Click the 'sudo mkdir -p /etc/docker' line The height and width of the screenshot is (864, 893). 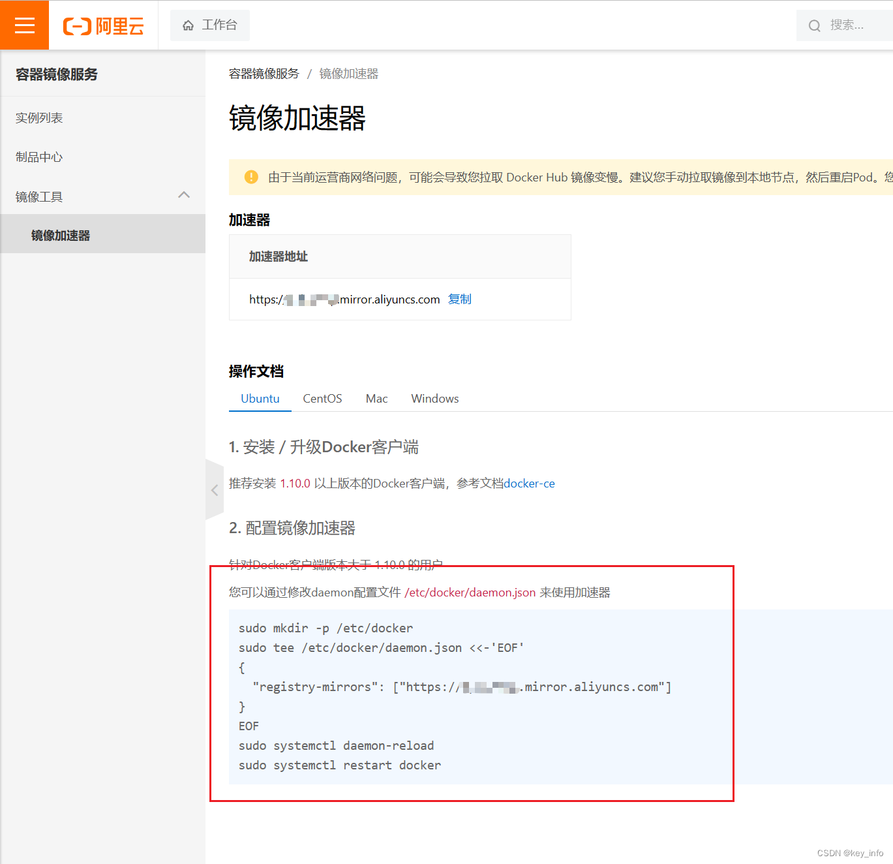coord(325,628)
